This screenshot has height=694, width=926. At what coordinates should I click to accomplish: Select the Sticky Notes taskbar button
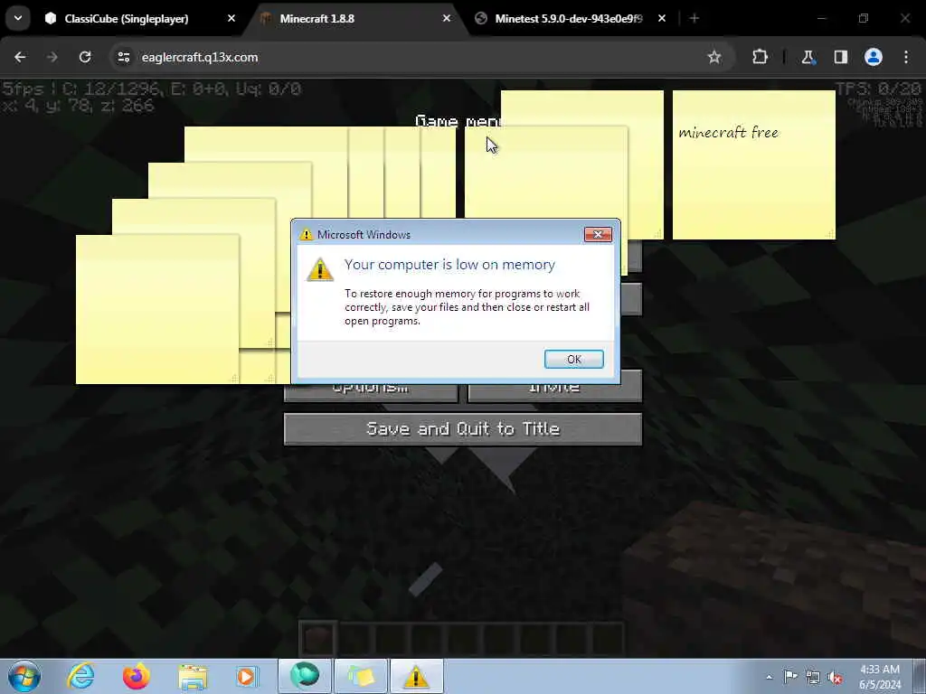[361, 676]
